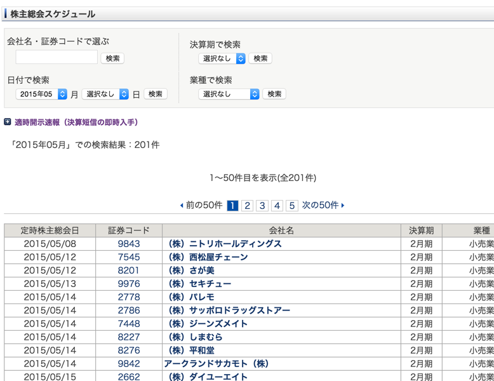Open securities code 9843 link
The image size is (494, 381).
(x=129, y=244)
